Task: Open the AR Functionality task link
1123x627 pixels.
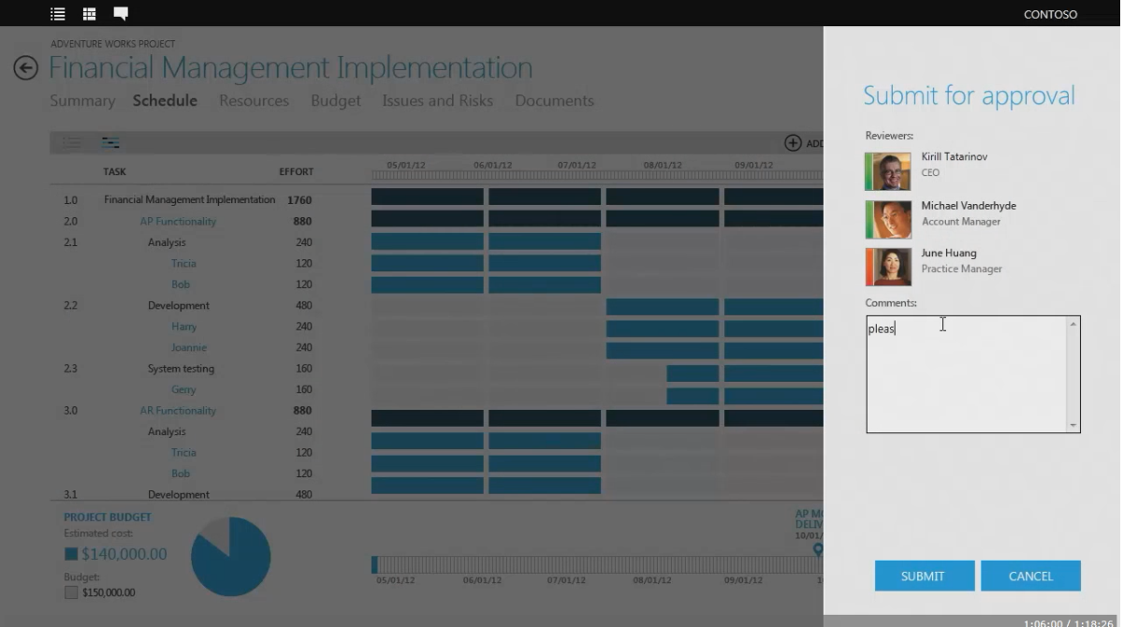Action: pyautogui.click(x=178, y=411)
